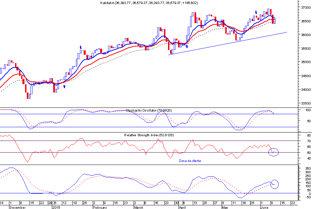
Task: Click the 250 label on bottom indicator axis
Action: pos(308,176)
